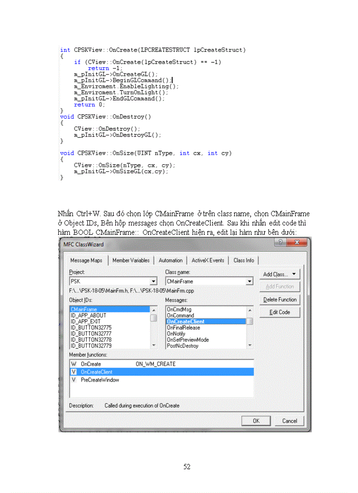Select PreCreateWindow in Member functions

point(100,380)
